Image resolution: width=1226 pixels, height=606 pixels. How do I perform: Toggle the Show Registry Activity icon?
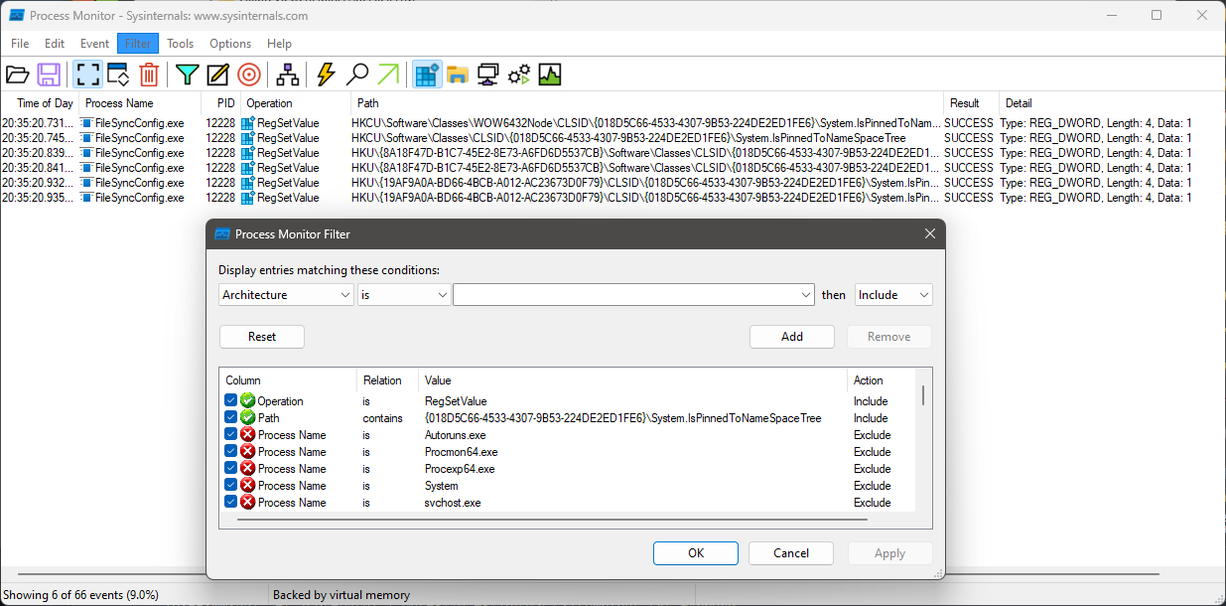pyautogui.click(x=427, y=75)
